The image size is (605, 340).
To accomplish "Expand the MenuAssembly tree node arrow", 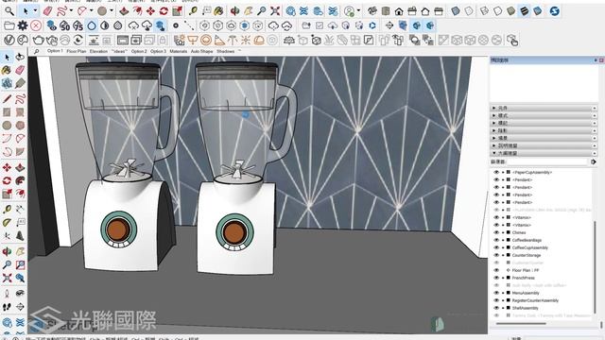I will [503, 293].
